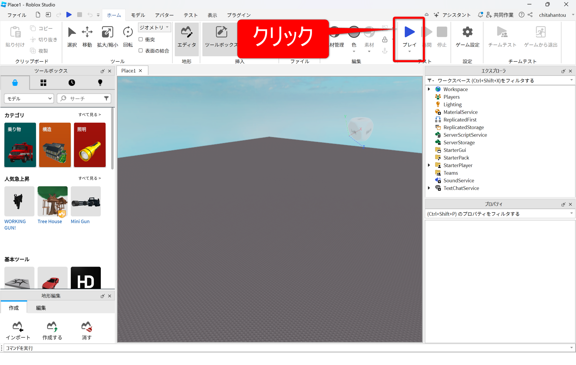Open the toolbox recent (clock) tab
The height and width of the screenshot is (365, 576).
point(72,83)
